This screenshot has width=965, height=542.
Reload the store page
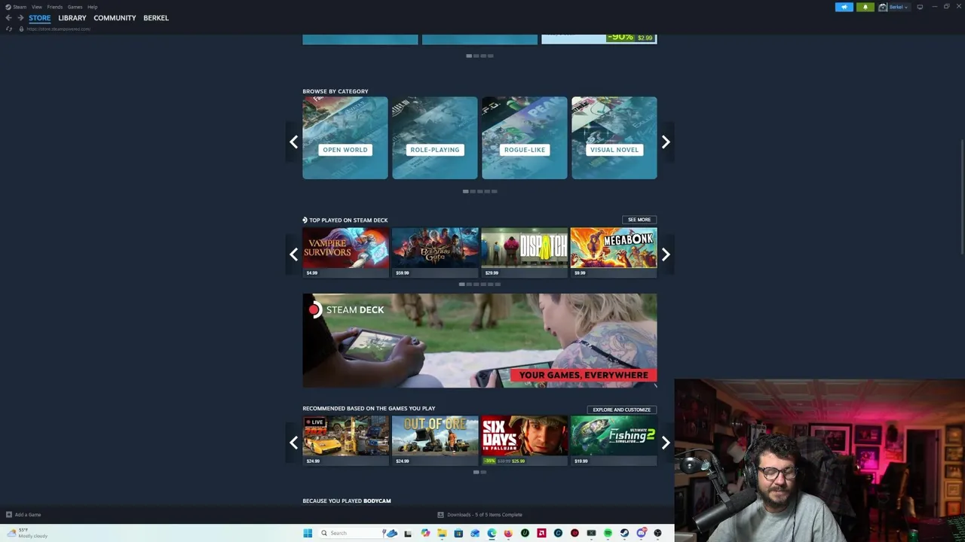[9, 29]
